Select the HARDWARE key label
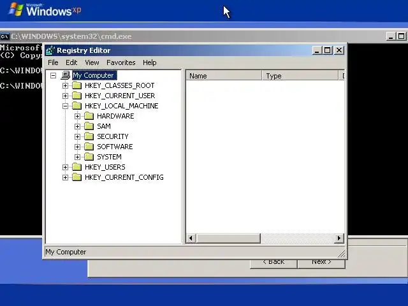 coord(115,116)
